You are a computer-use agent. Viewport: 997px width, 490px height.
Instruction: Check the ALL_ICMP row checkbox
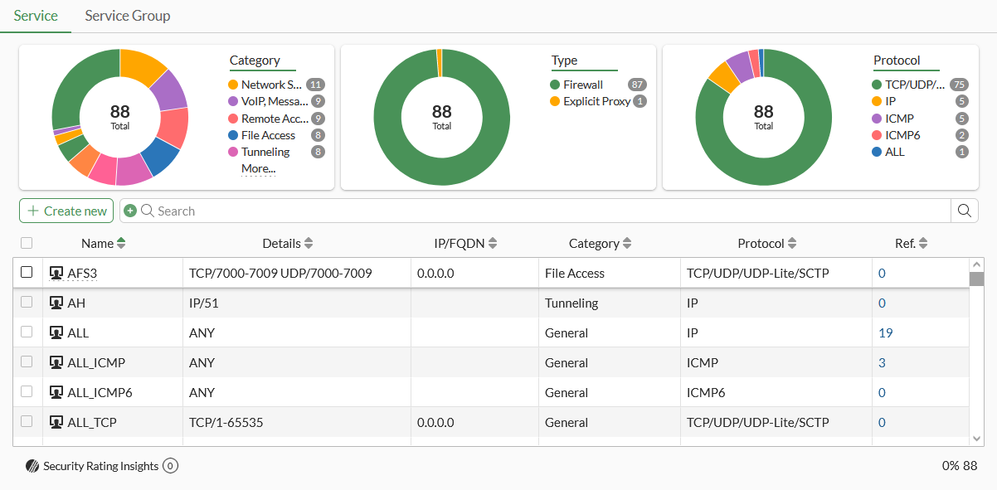click(x=27, y=361)
